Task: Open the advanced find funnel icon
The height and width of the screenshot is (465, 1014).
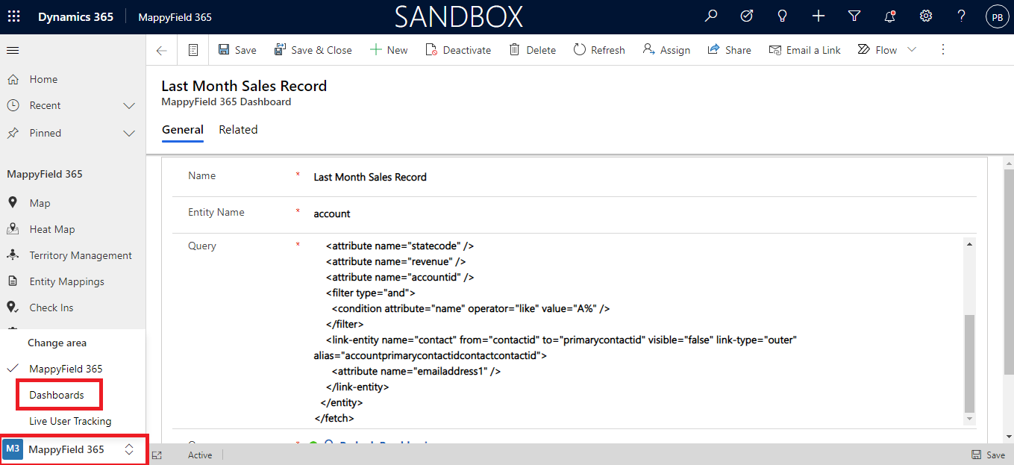Action: click(854, 16)
